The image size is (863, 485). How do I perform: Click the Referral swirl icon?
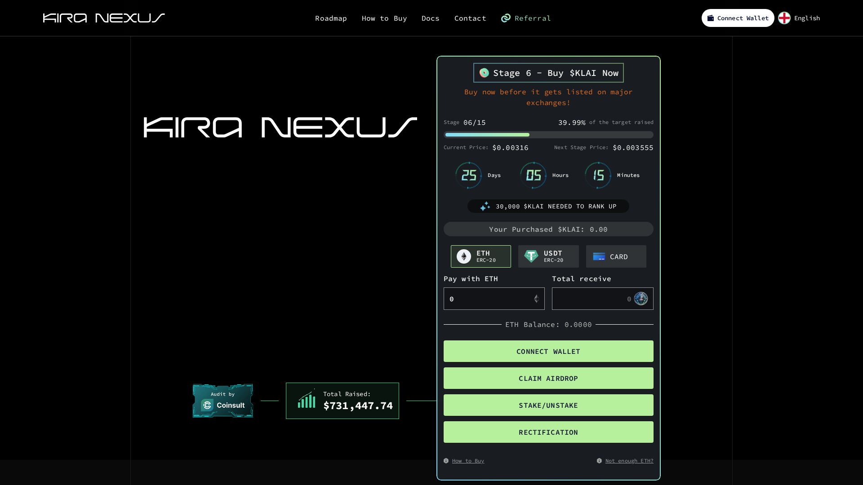(x=506, y=18)
